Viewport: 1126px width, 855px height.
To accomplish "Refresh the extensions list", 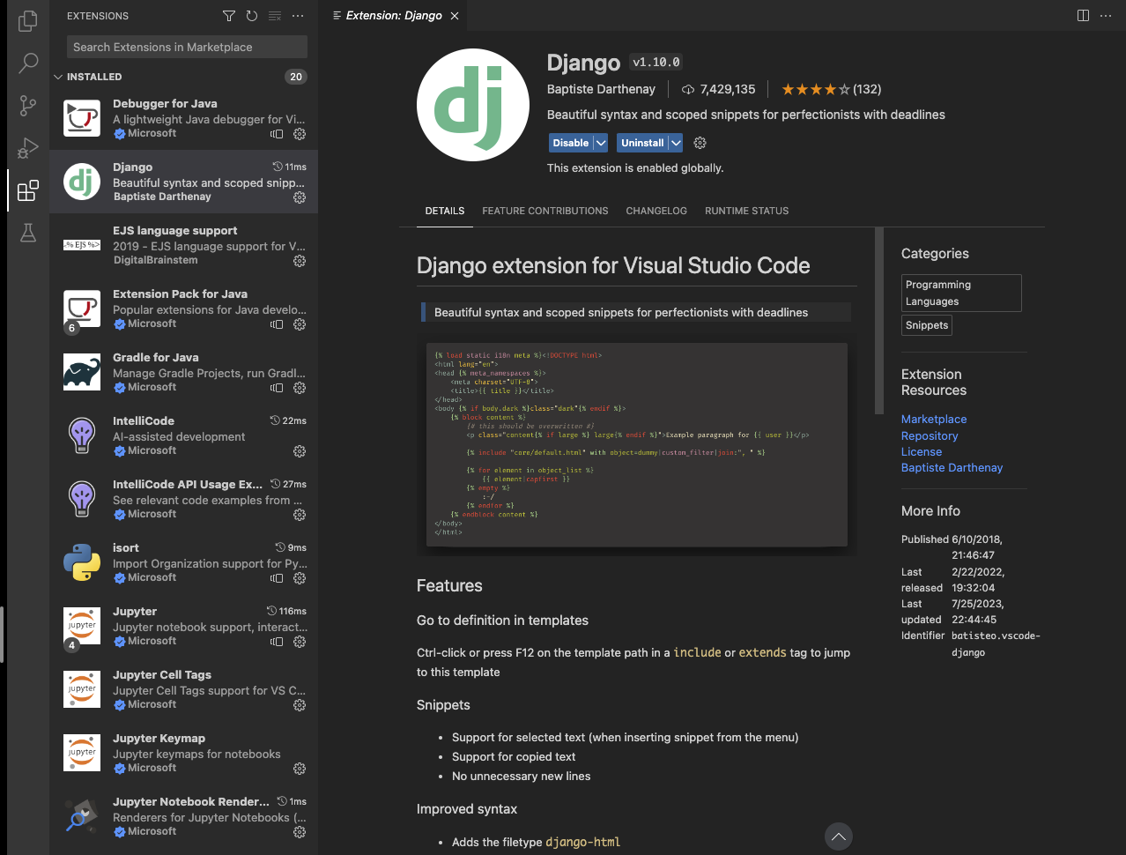I will (252, 16).
